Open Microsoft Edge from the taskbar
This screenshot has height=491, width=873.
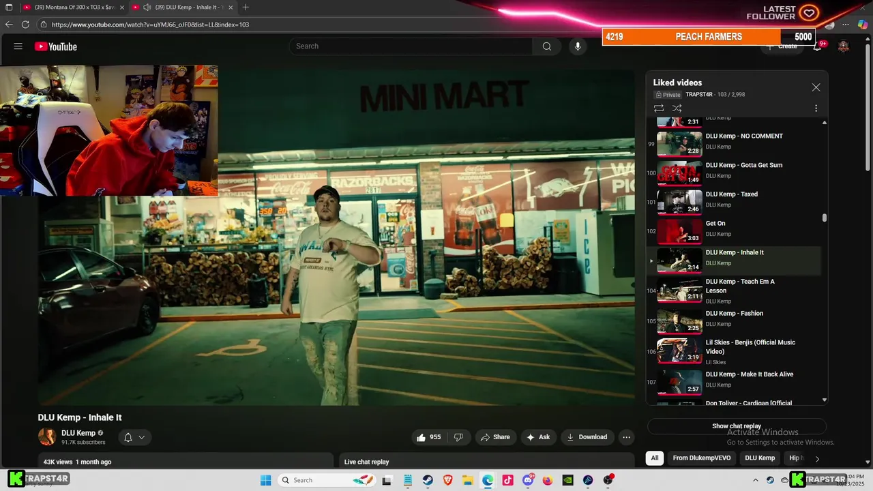[488, 480]
